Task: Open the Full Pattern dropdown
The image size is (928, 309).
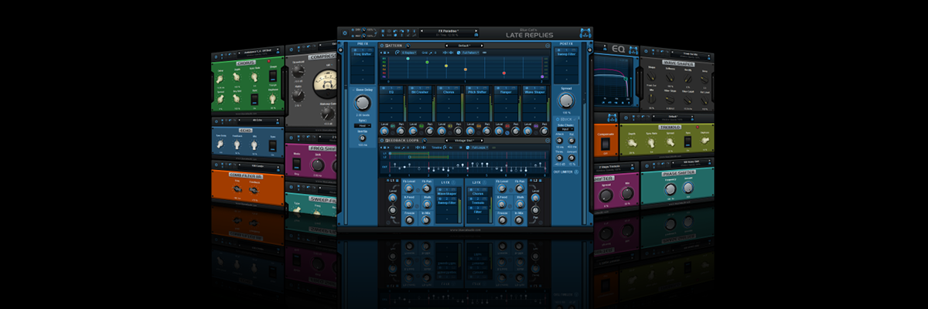Action: point(470,53)
